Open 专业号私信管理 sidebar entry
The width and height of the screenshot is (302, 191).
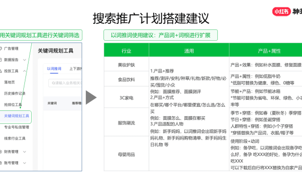coord(16,127)
